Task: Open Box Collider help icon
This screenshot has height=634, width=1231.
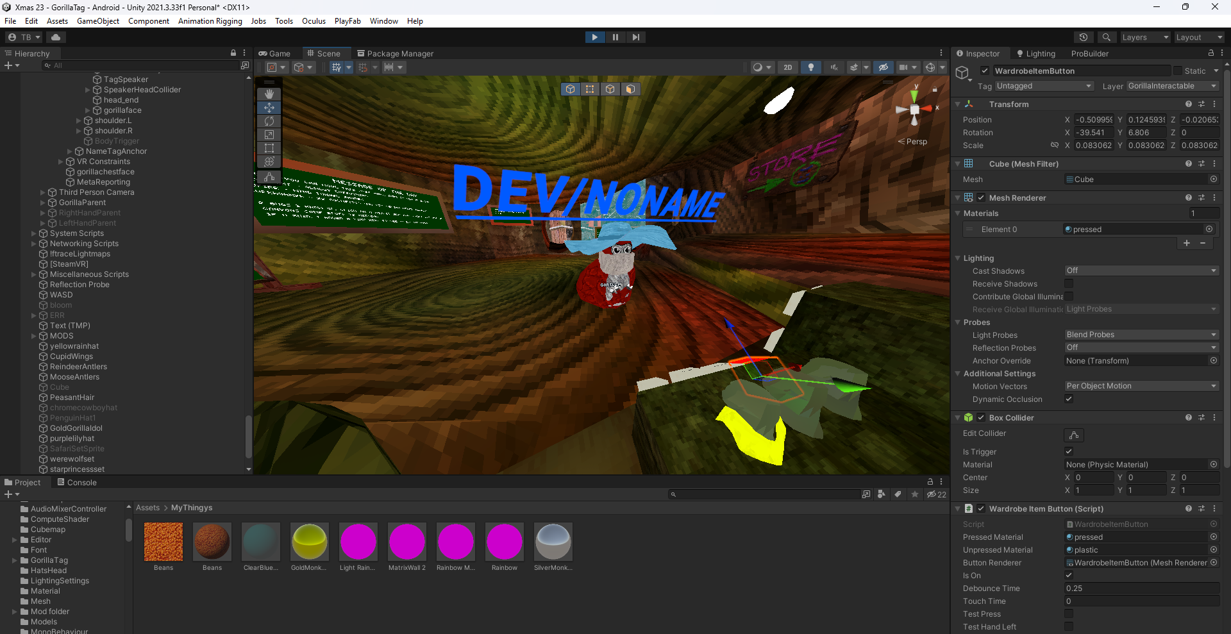Action: tap(1189, 417)
